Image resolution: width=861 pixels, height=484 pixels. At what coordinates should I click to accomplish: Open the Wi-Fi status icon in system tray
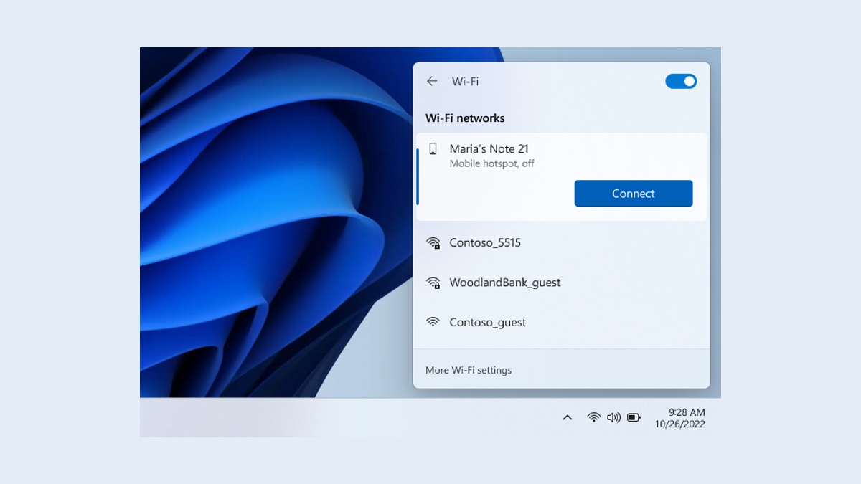point(593,417)
